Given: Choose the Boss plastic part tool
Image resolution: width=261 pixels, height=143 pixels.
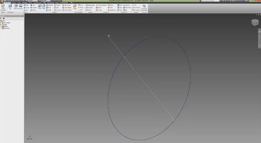Looking at the screenshot, I should pos(120,8).
